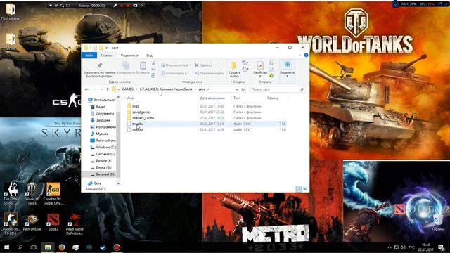This screenshot has width=450, height=253.
Task: Switch to the Share ribbon tab
Action: point(129,56)
